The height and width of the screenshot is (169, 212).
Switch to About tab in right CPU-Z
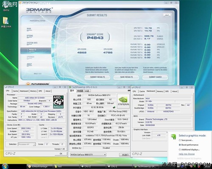point(175,91)
